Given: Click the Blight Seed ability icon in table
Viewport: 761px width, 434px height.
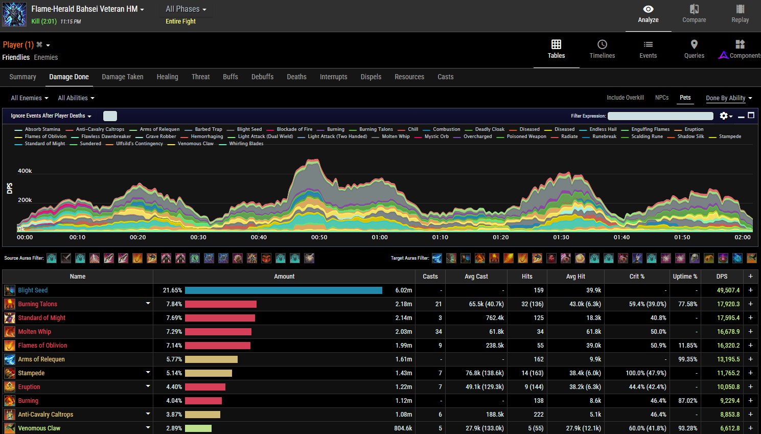Looking at the screenshot, I should tap(10, 290).
